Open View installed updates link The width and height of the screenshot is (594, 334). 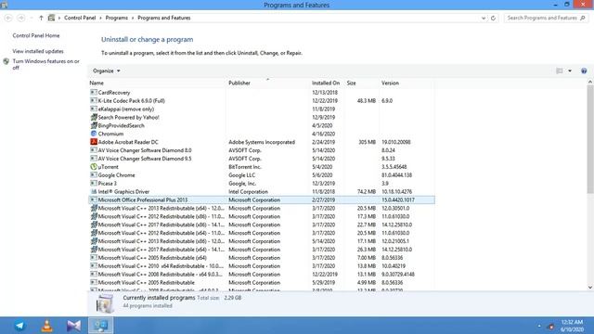point(38,51)
